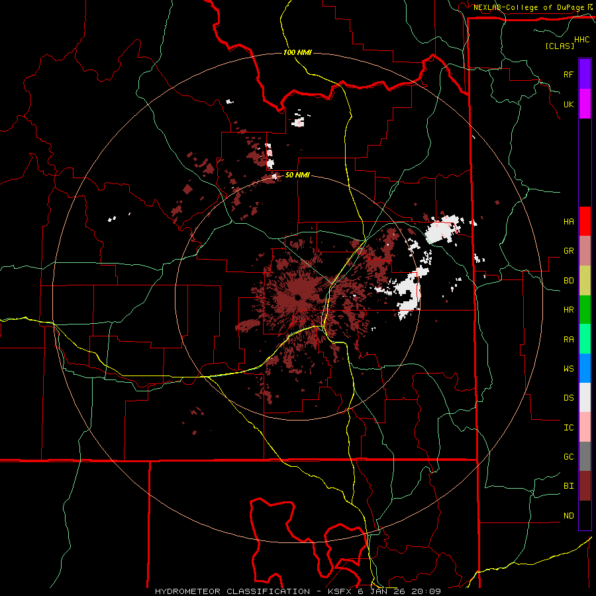The width and height of the screenshot is (596, 596).
Task: Click the WS legend label
Action: tap(568, 369)
